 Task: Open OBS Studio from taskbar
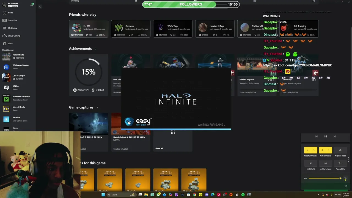tap(225, 195)
